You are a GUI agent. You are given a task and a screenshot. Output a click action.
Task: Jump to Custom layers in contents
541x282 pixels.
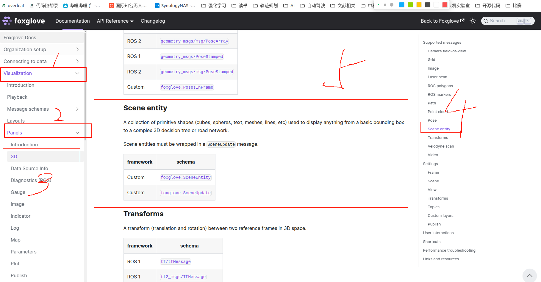440,215
